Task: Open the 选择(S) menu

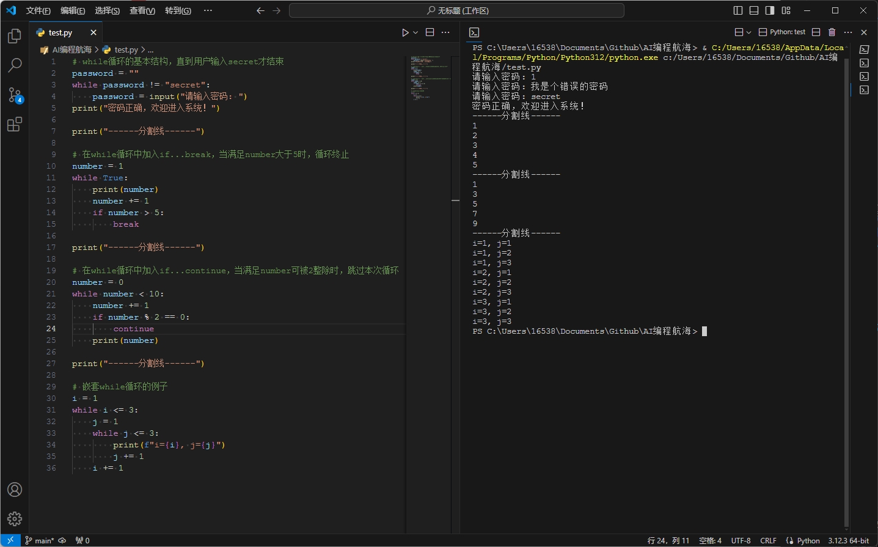Action: pyautogui.click(x=108, y=10)
